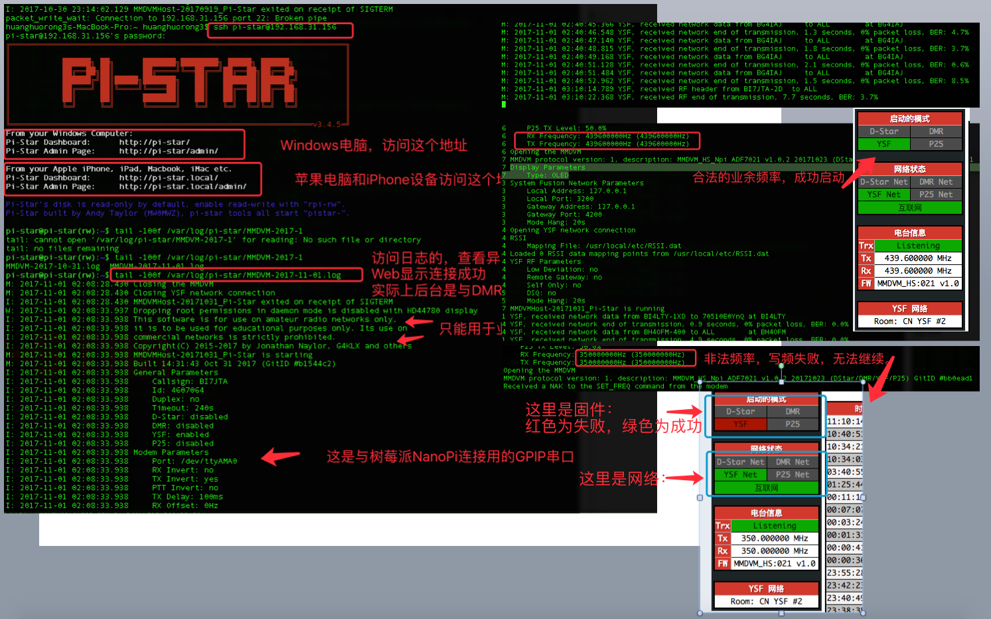Click YSF Net in the 439.6 MHz panel

(x=883, y=195)
